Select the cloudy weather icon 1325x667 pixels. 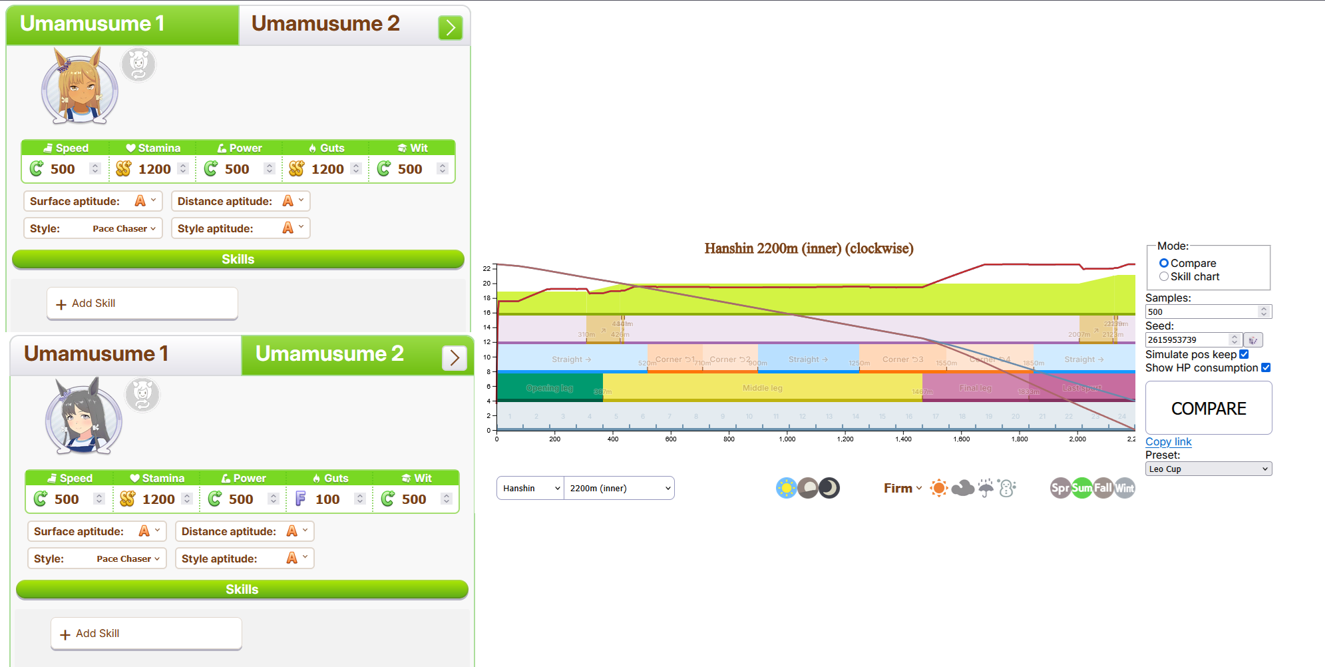(x=963, y=488)
